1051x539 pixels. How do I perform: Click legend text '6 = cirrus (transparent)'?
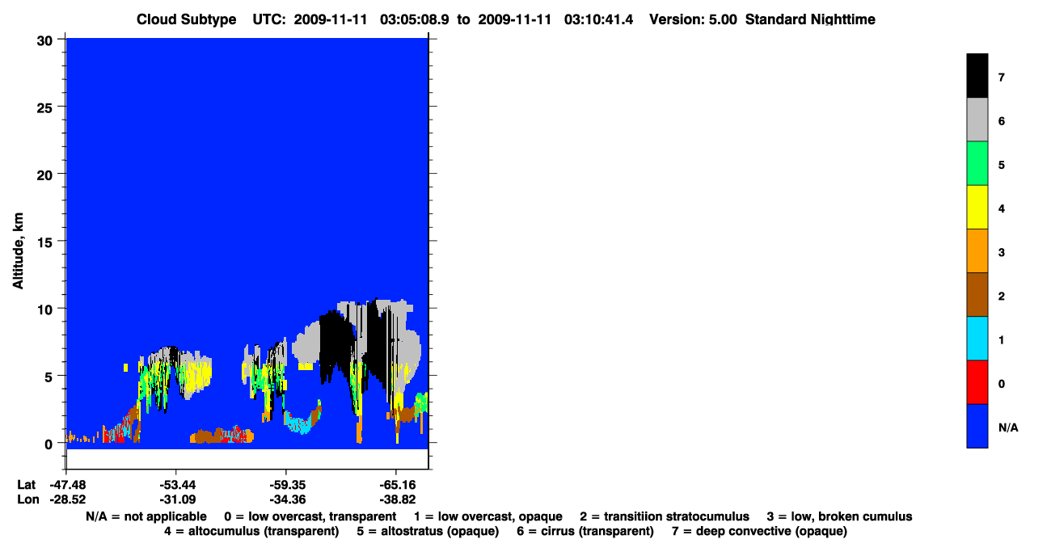tap(585, 531)
